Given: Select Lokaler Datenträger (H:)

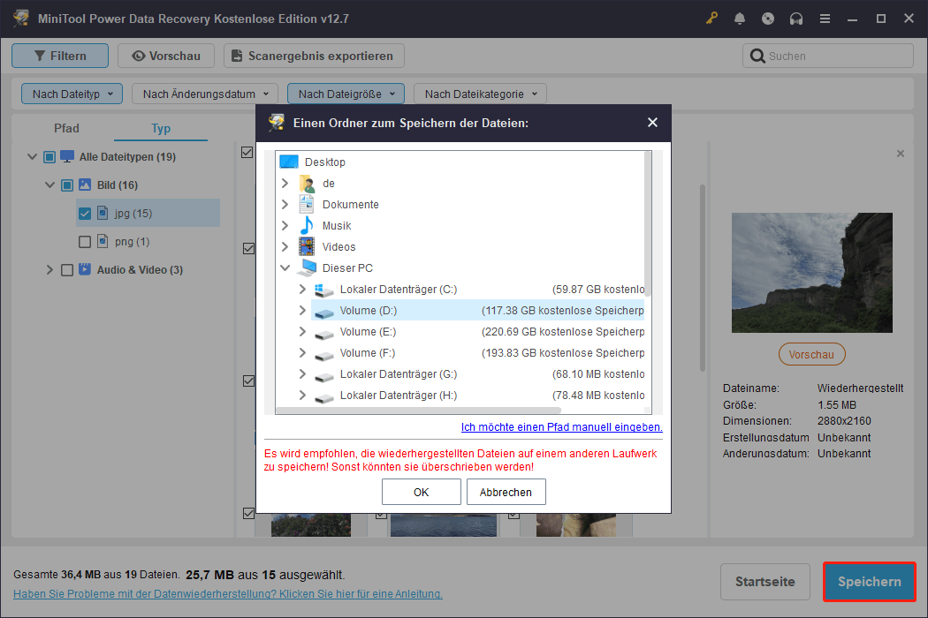Looking at the screenshot, I should [x=399, y=395].
